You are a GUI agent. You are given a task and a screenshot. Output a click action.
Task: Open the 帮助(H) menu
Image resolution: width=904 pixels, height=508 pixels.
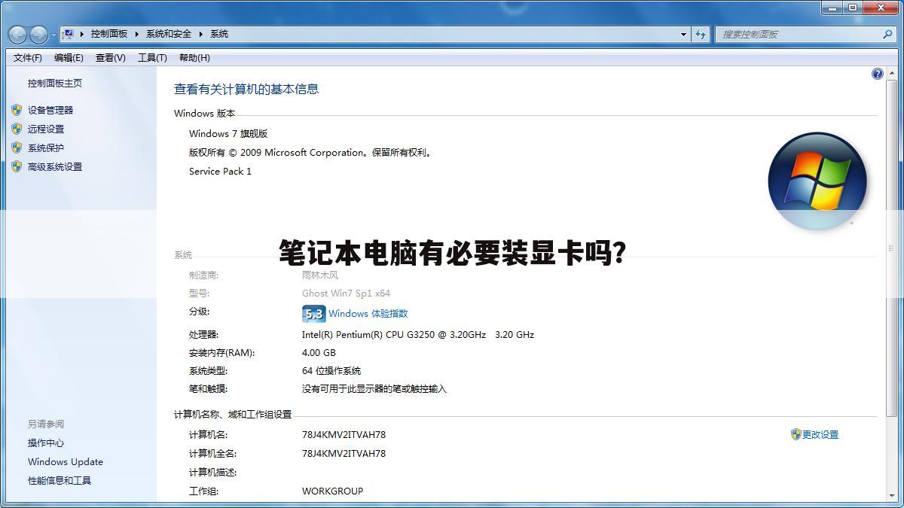194,58
